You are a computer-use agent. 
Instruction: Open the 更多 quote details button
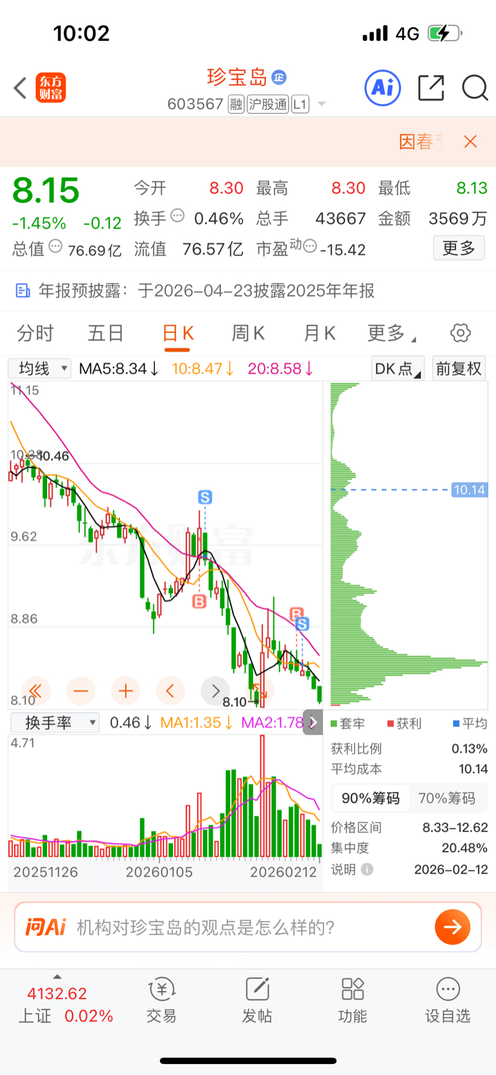pos(459,248)
